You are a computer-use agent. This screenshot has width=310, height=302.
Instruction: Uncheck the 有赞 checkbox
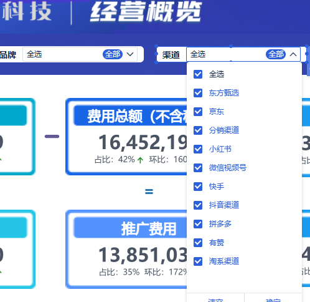click(x=198, y=243)
